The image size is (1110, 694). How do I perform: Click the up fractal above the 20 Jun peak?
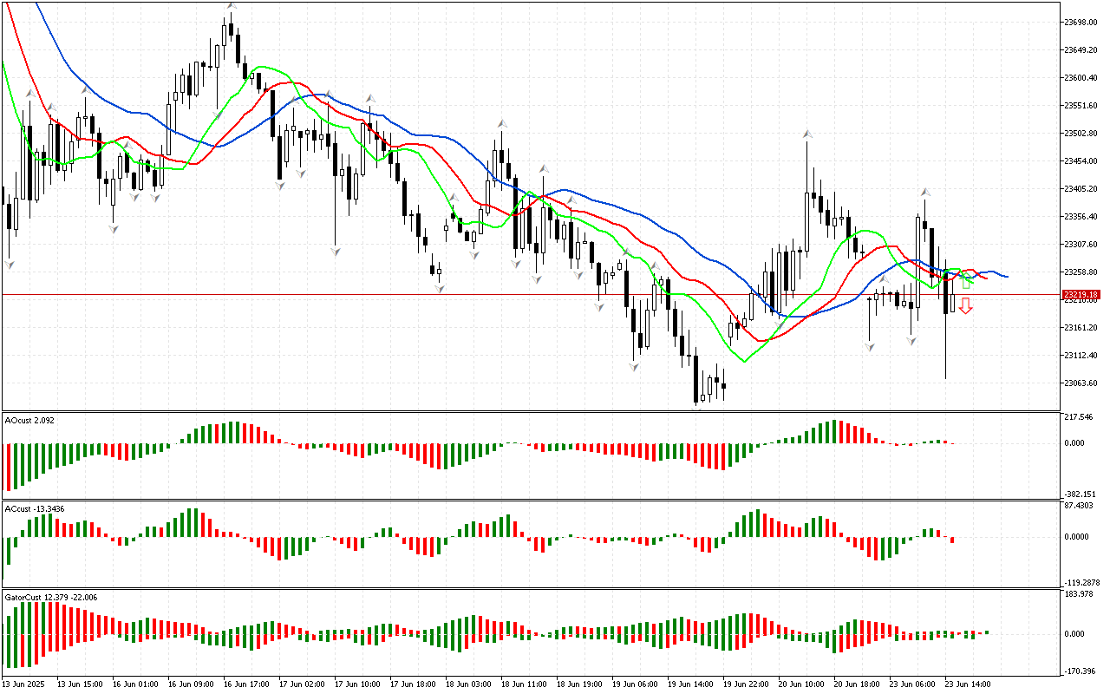807,134
